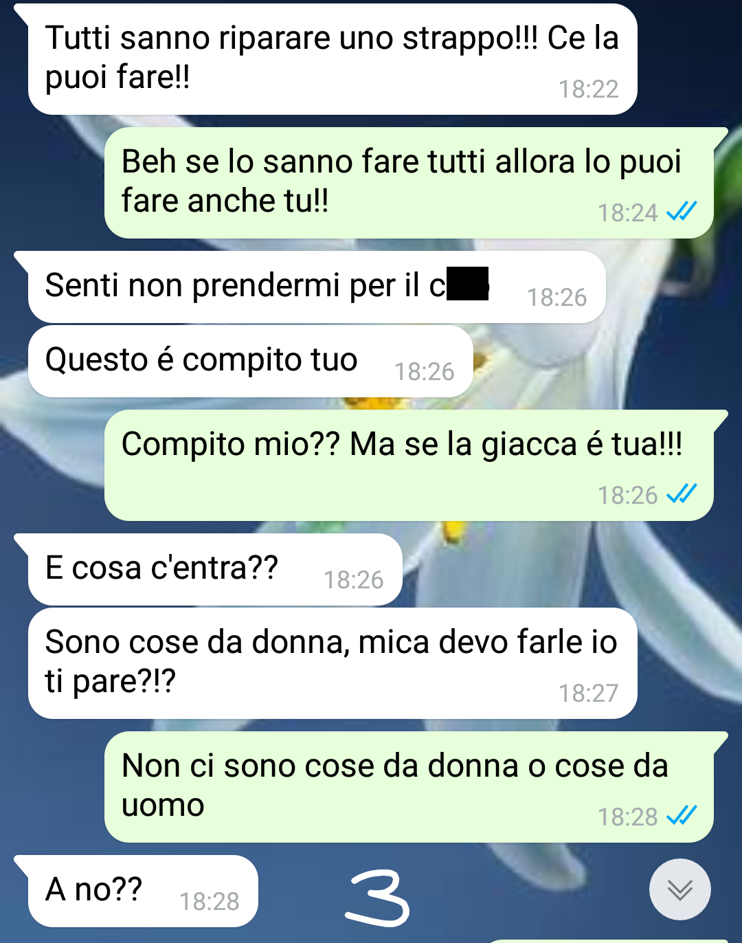
Task: Select the 'Senti non prendermi per il' message
Action: [x=317, y=287]
